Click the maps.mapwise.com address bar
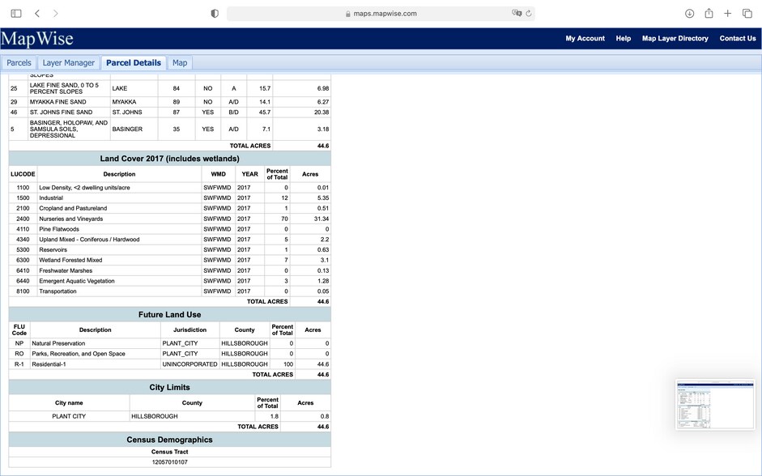762x476 pixels. tap(381, 14)
